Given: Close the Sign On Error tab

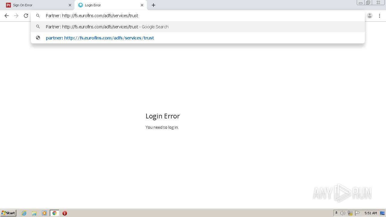Looking at the screenshot, I should (70, 5).
